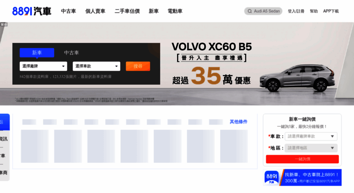
Task: Click the arrow on 選擇車款 dropdown
Action: coord(117,66)
